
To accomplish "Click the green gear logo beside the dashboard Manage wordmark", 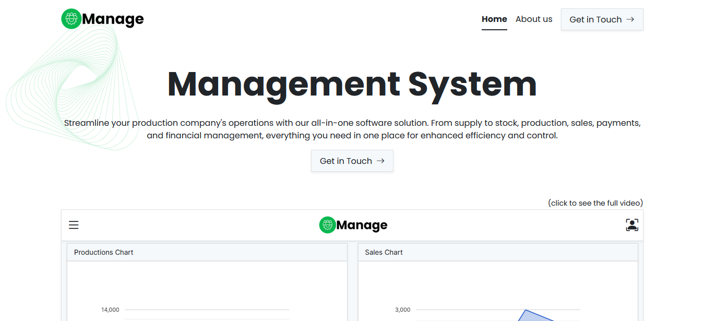I will coord(326,225).
